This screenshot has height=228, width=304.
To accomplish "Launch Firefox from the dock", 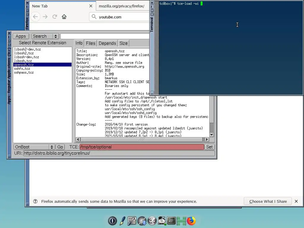I will click(x=191, y=221).
